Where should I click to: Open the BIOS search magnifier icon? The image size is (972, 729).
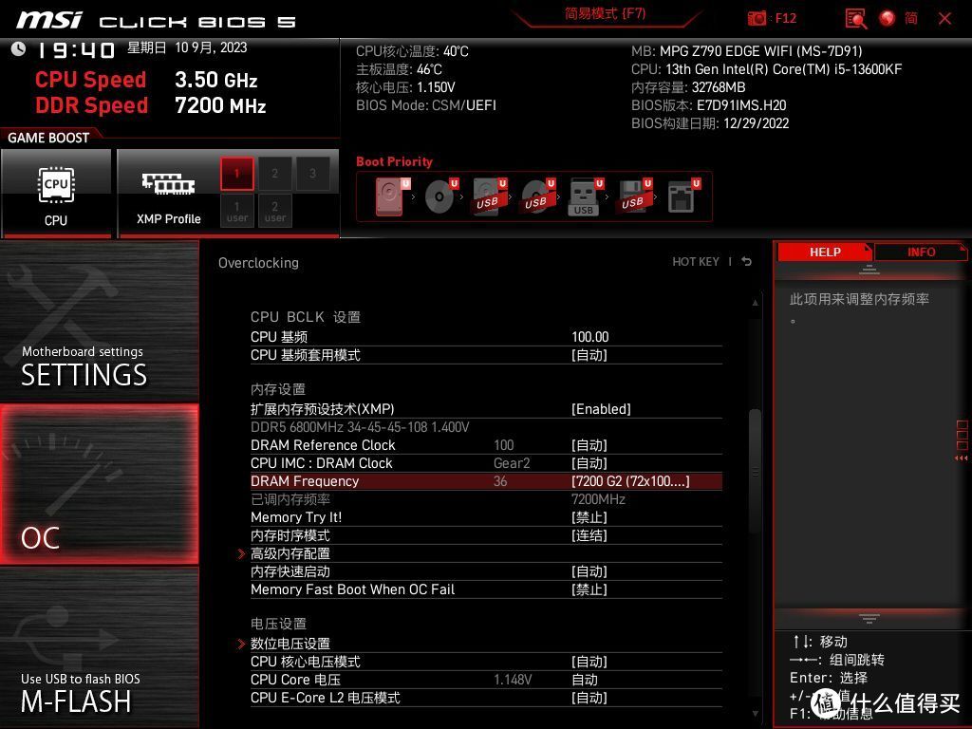(x=855, y=19)
